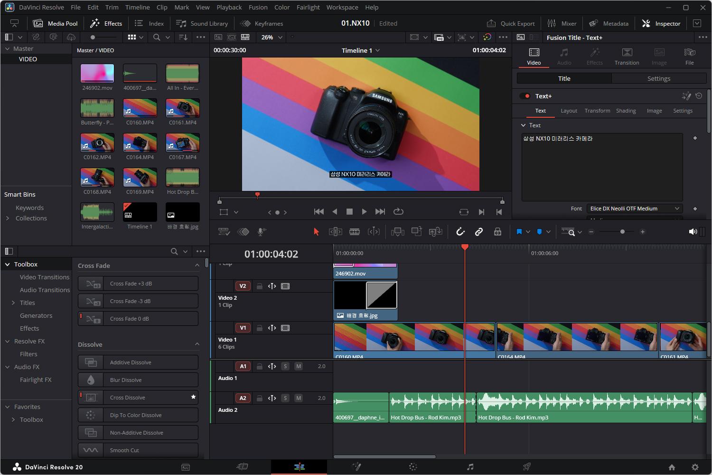The width and height of the screenshot is (712, 475).
Task: Click the Quick Export button
Action: (x=511, y=23)
